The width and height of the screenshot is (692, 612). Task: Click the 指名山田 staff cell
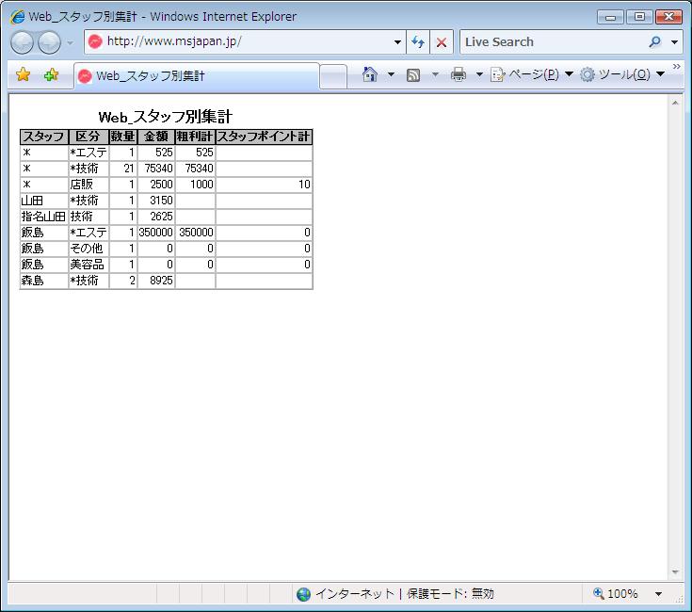tap(44, 217)
